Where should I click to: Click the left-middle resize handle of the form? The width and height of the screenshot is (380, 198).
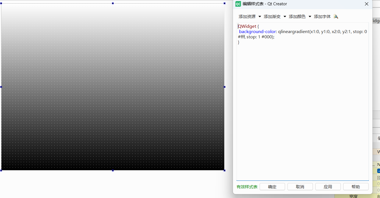(1, 87)
